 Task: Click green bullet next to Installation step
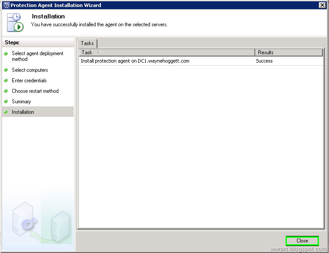click(x=6, y=112)
